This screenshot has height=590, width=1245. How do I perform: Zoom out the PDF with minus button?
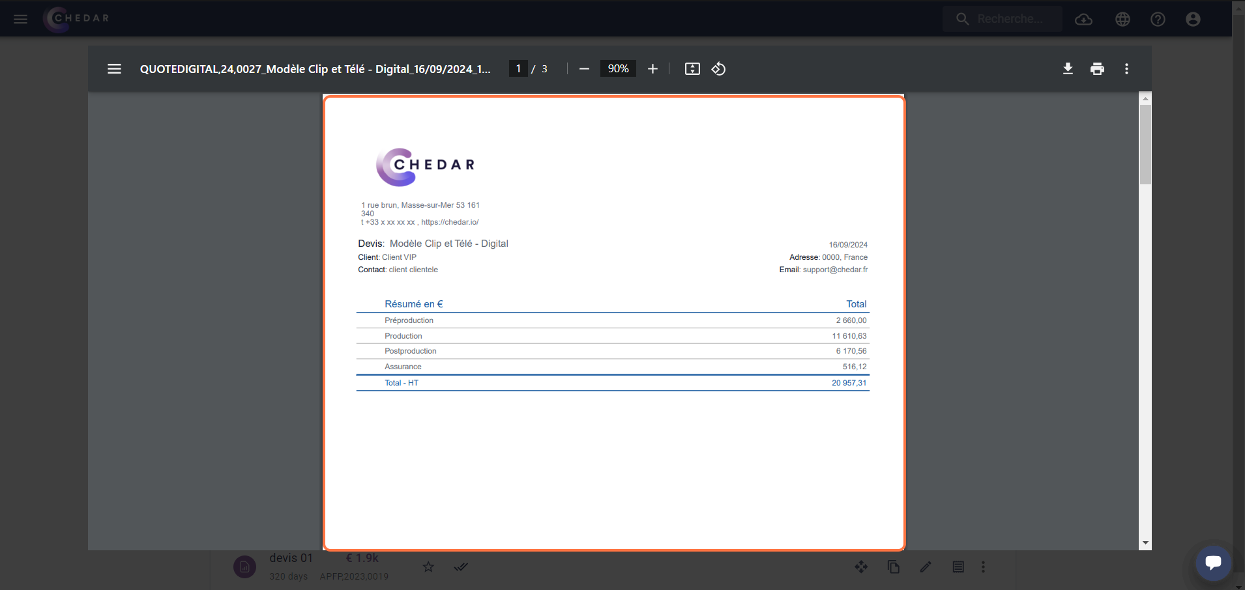click(584, 69)
